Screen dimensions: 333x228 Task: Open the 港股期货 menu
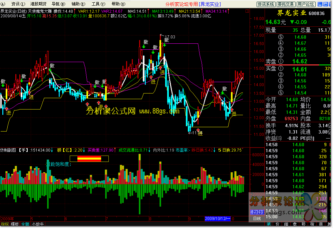(x=38, y=4)
